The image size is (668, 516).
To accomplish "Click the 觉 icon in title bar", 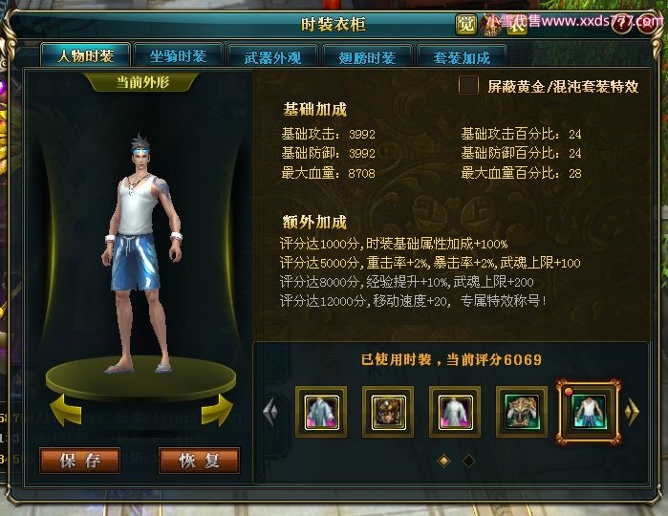I will (466, 25).
